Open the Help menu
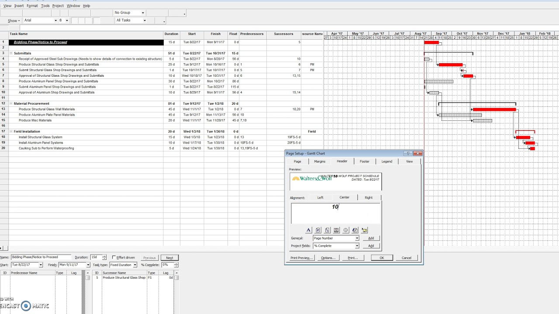The image size is (559, 314). click(x=86, y=6)
